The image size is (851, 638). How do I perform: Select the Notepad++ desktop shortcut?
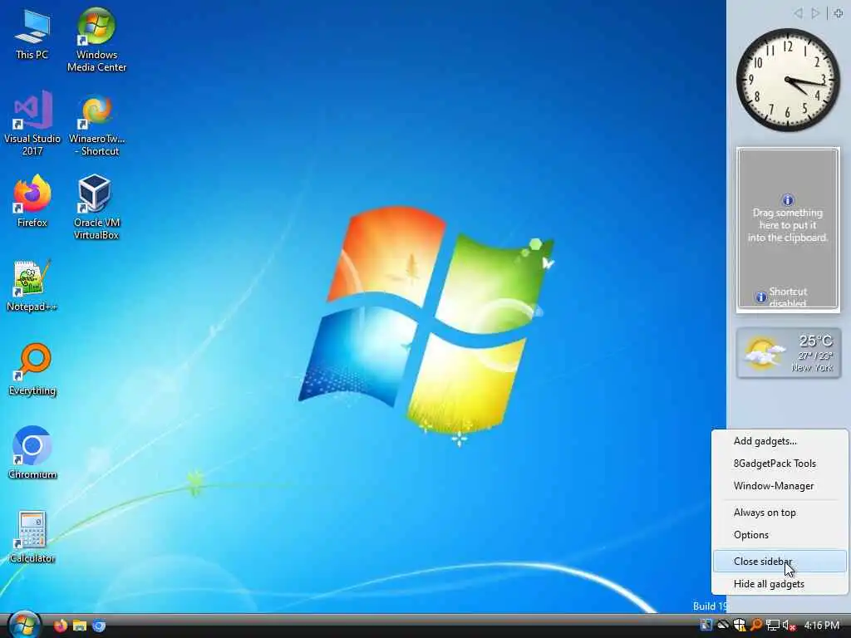[32, 286]
